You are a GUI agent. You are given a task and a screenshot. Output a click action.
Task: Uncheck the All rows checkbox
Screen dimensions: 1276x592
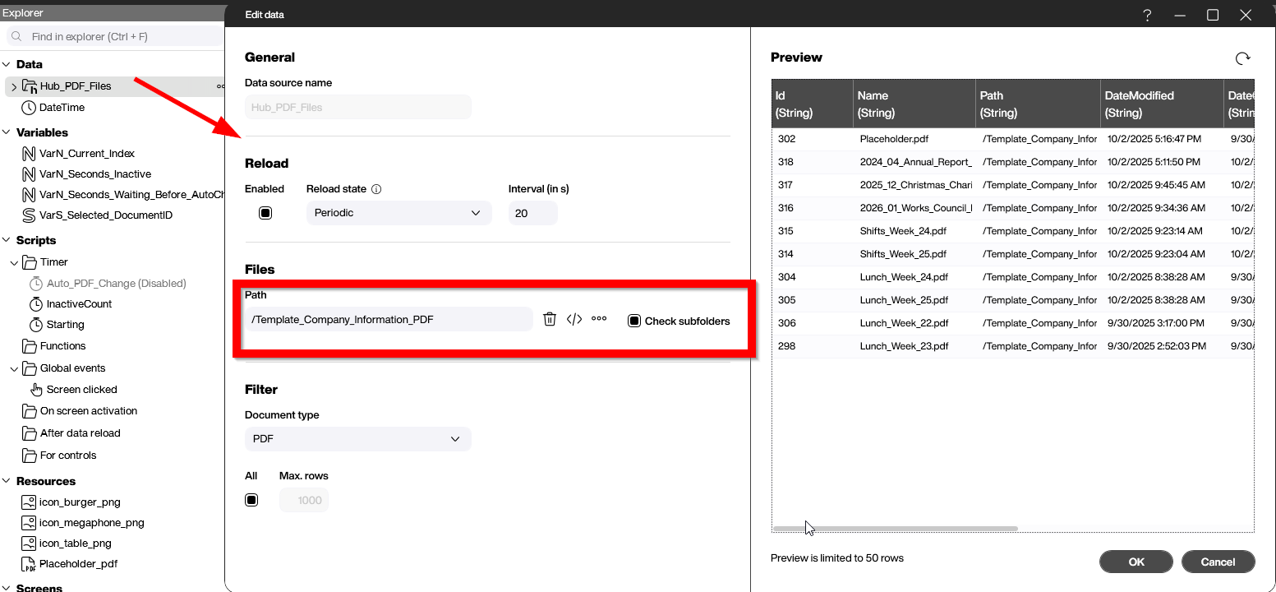[251, 500]
